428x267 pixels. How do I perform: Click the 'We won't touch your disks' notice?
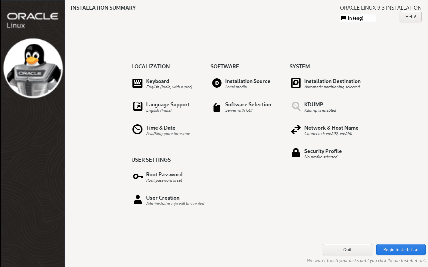(366, 260)
